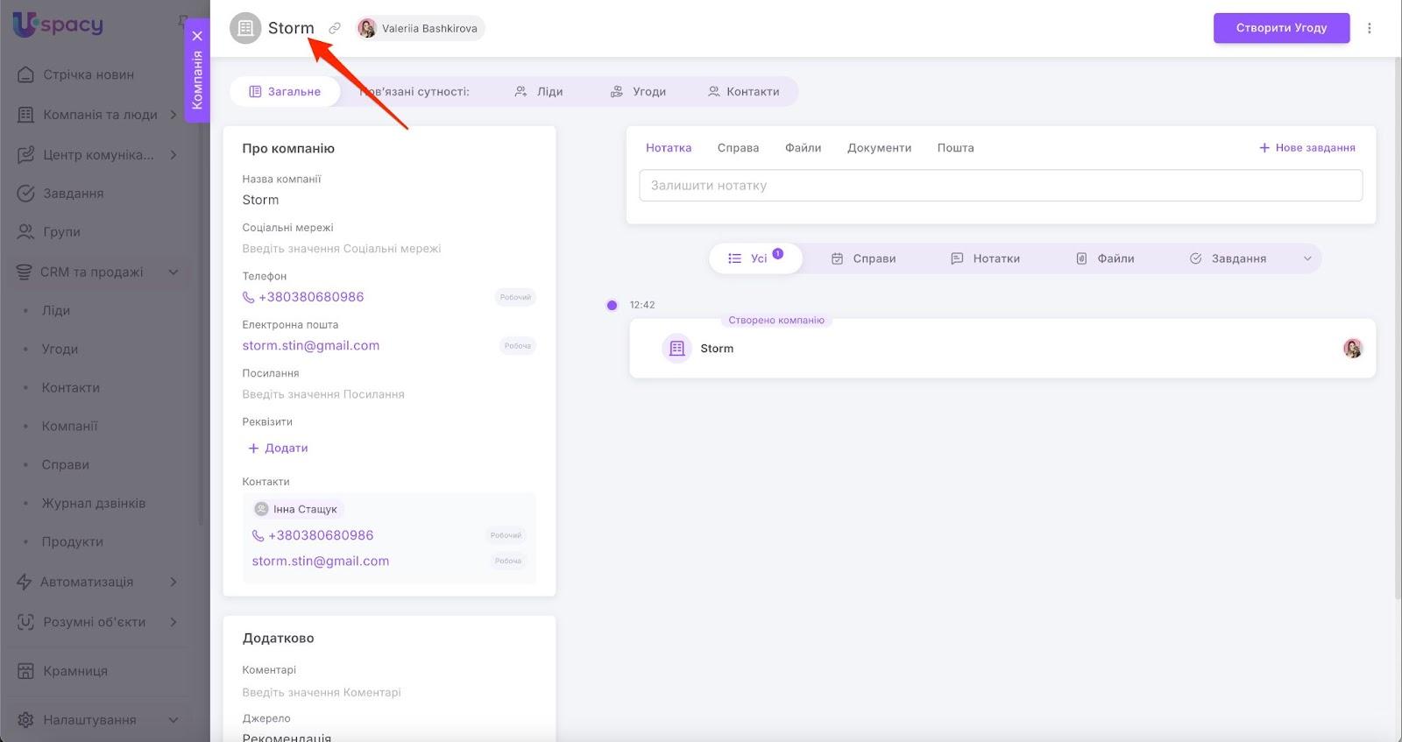Click the Створити Угоду button
Screen dimensions: 1402x742
[x=1281, y=28]
